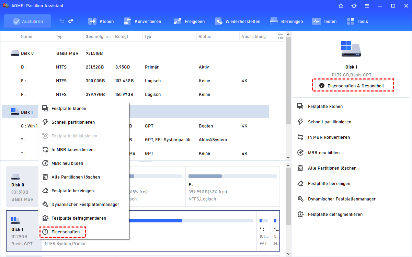
Task: Click the redo arrow icon
Action: click(x=71, y=21)
